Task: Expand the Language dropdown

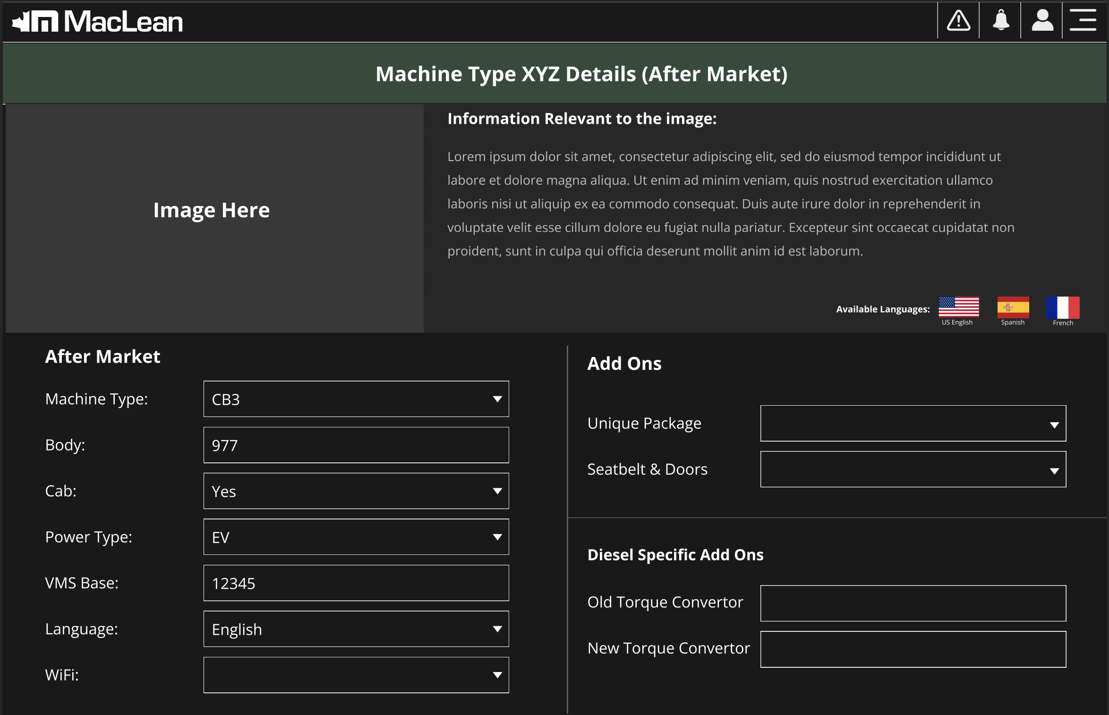Action: pyautogui.click(x=356, y=629)
